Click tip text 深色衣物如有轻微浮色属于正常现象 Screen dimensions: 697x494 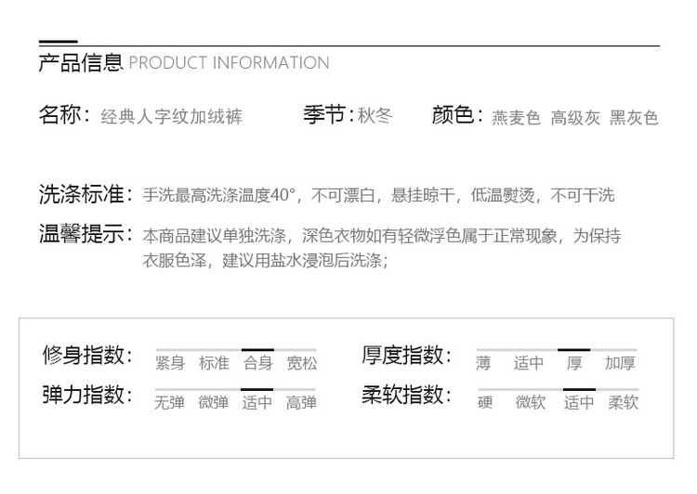(429, 236)
